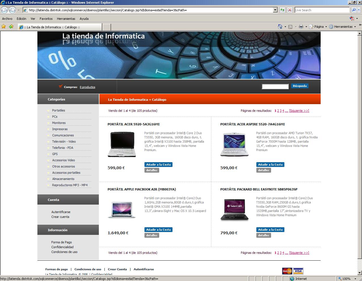Click the browser Back arrow button
This screenshot has height=281, width=362.
[4, 10]
